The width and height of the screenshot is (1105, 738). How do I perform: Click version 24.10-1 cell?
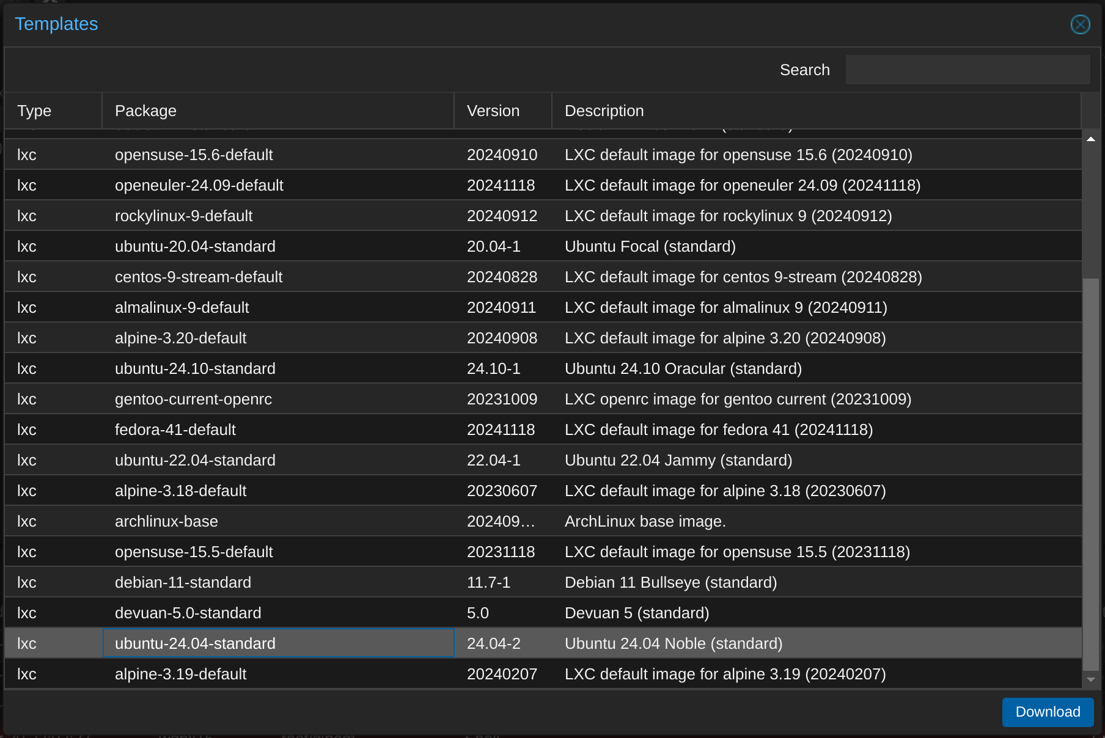coord(503,368)
